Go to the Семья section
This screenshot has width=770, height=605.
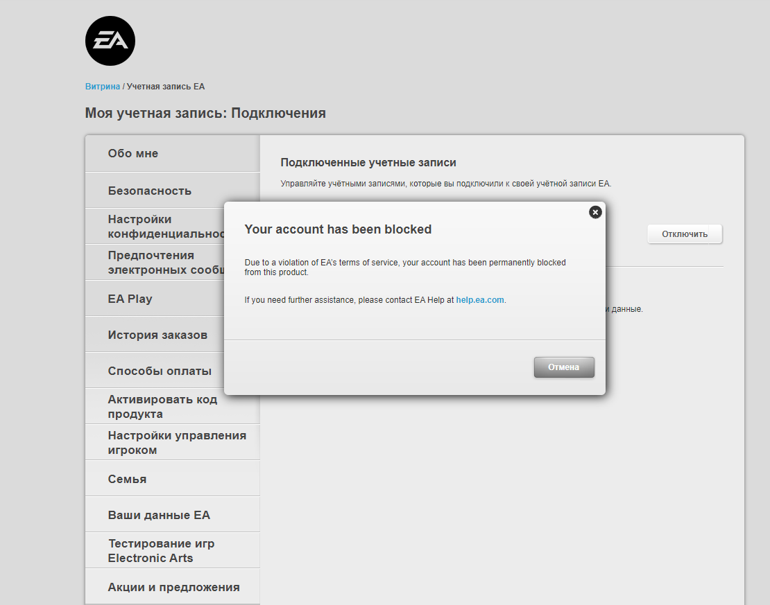[127, 479]
